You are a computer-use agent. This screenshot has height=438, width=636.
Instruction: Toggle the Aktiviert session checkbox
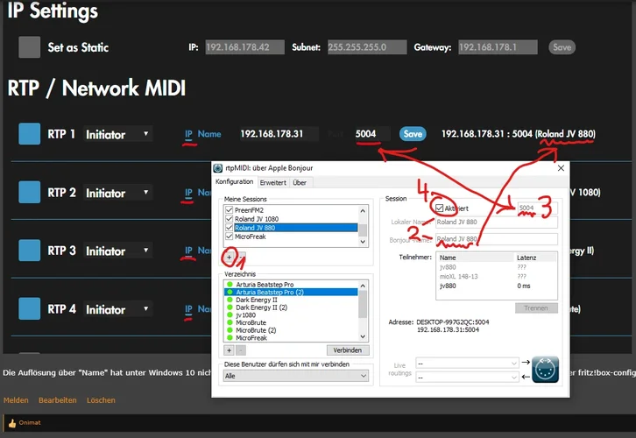[x=439, y=208]
